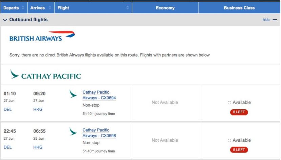
Task: Click the Economy column header
Action: coord(165,8)
